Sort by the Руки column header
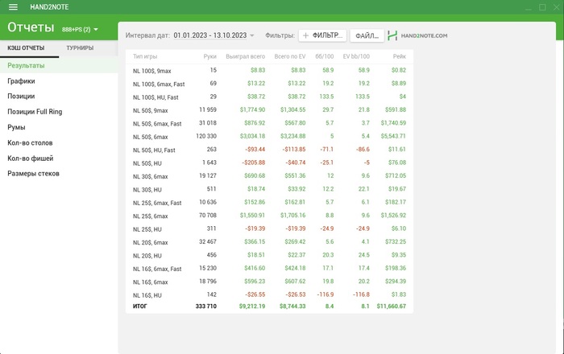This screenshot has width=564, height=354. [209, 56]
